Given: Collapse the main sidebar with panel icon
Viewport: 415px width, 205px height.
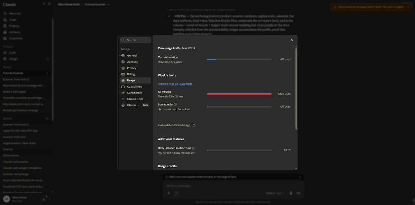Looking at the screenshot, I should (49, 4).
